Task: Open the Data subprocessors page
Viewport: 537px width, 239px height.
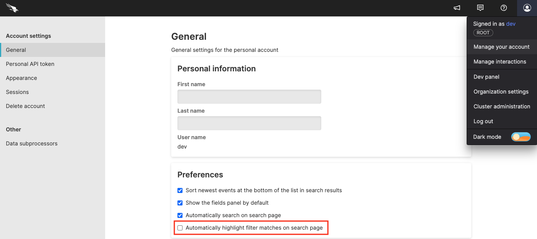Action: point(31,143)
